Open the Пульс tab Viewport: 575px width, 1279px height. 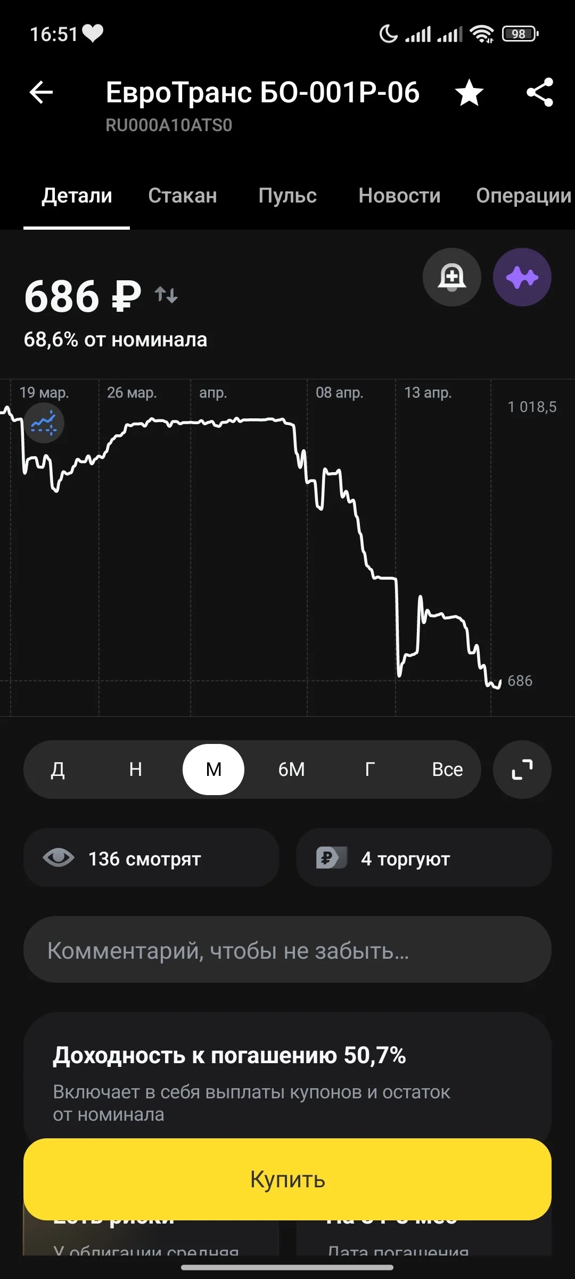pyautogui.click(x=287, y=196)
